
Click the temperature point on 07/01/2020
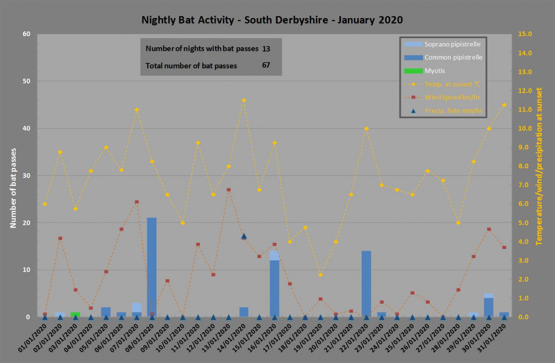[136, 110]
